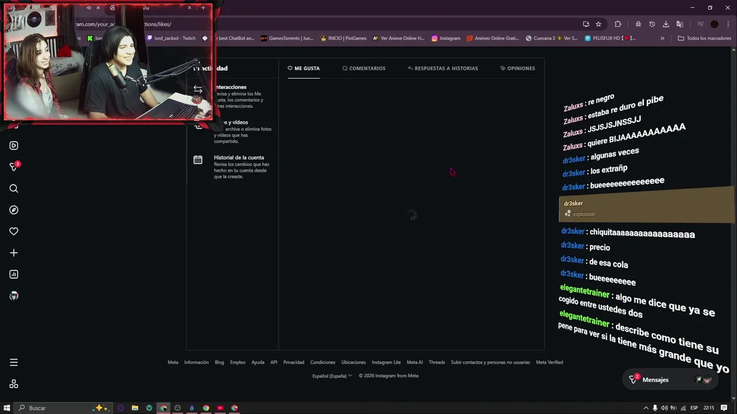This screenshot has width=737, height=414.
Task: Open the GamesTorrents bookmark
Action: (x=287, y=38)
